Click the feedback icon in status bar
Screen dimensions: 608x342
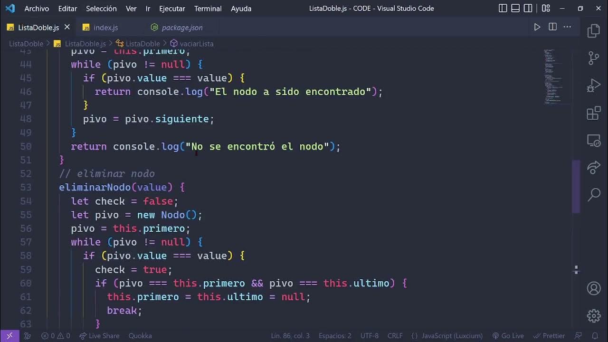[x=578, y=336]
